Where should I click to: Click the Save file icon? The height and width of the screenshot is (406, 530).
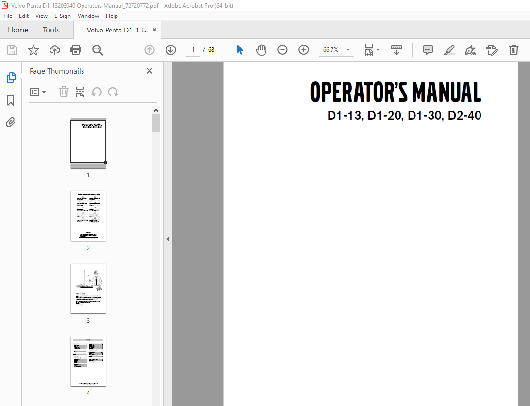pos(12,50)
